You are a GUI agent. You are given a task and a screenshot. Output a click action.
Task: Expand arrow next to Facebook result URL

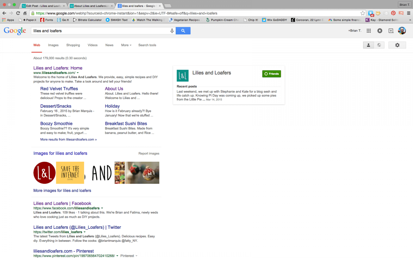(x=102, y=208)
